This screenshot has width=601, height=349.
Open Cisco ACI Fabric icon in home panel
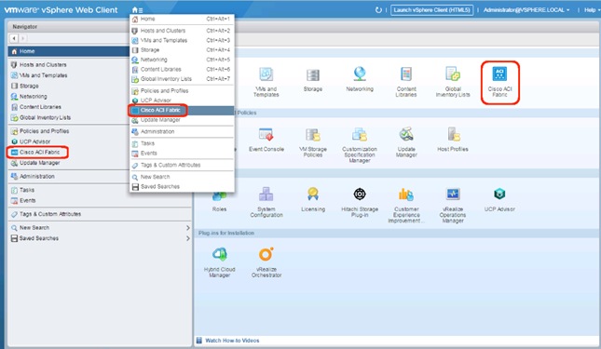(x=499, y=74)
